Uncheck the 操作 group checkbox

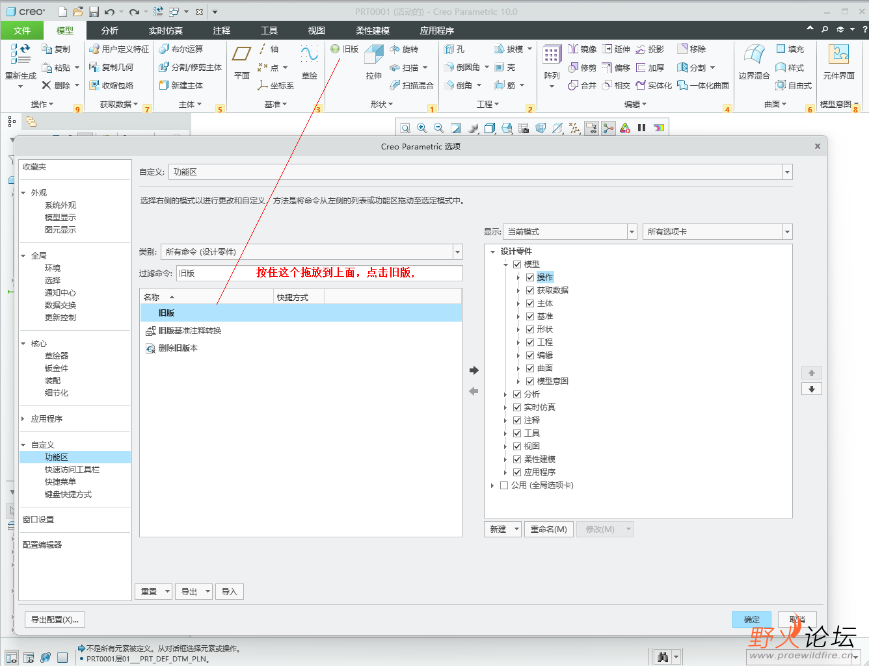coord(530,277)
